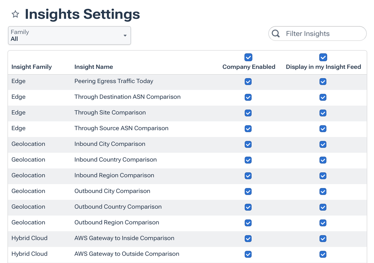Toggle Company Enabled for AWS Gateway to Inside Comparison
This screenshot has height=263, width=374.
point(248,238)
